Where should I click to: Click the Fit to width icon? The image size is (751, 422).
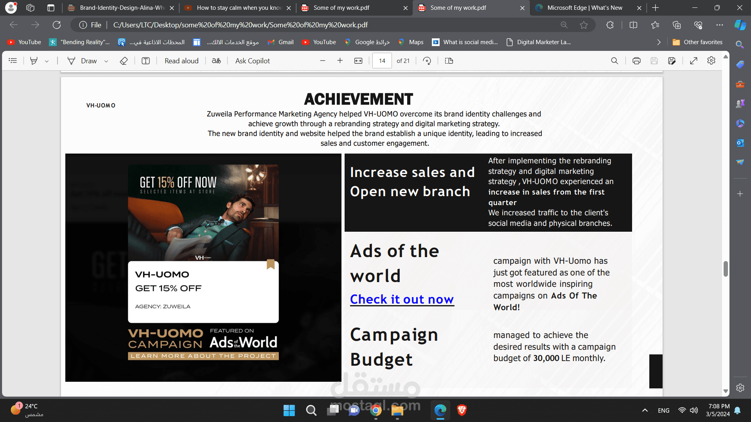(x=358, y=61)
